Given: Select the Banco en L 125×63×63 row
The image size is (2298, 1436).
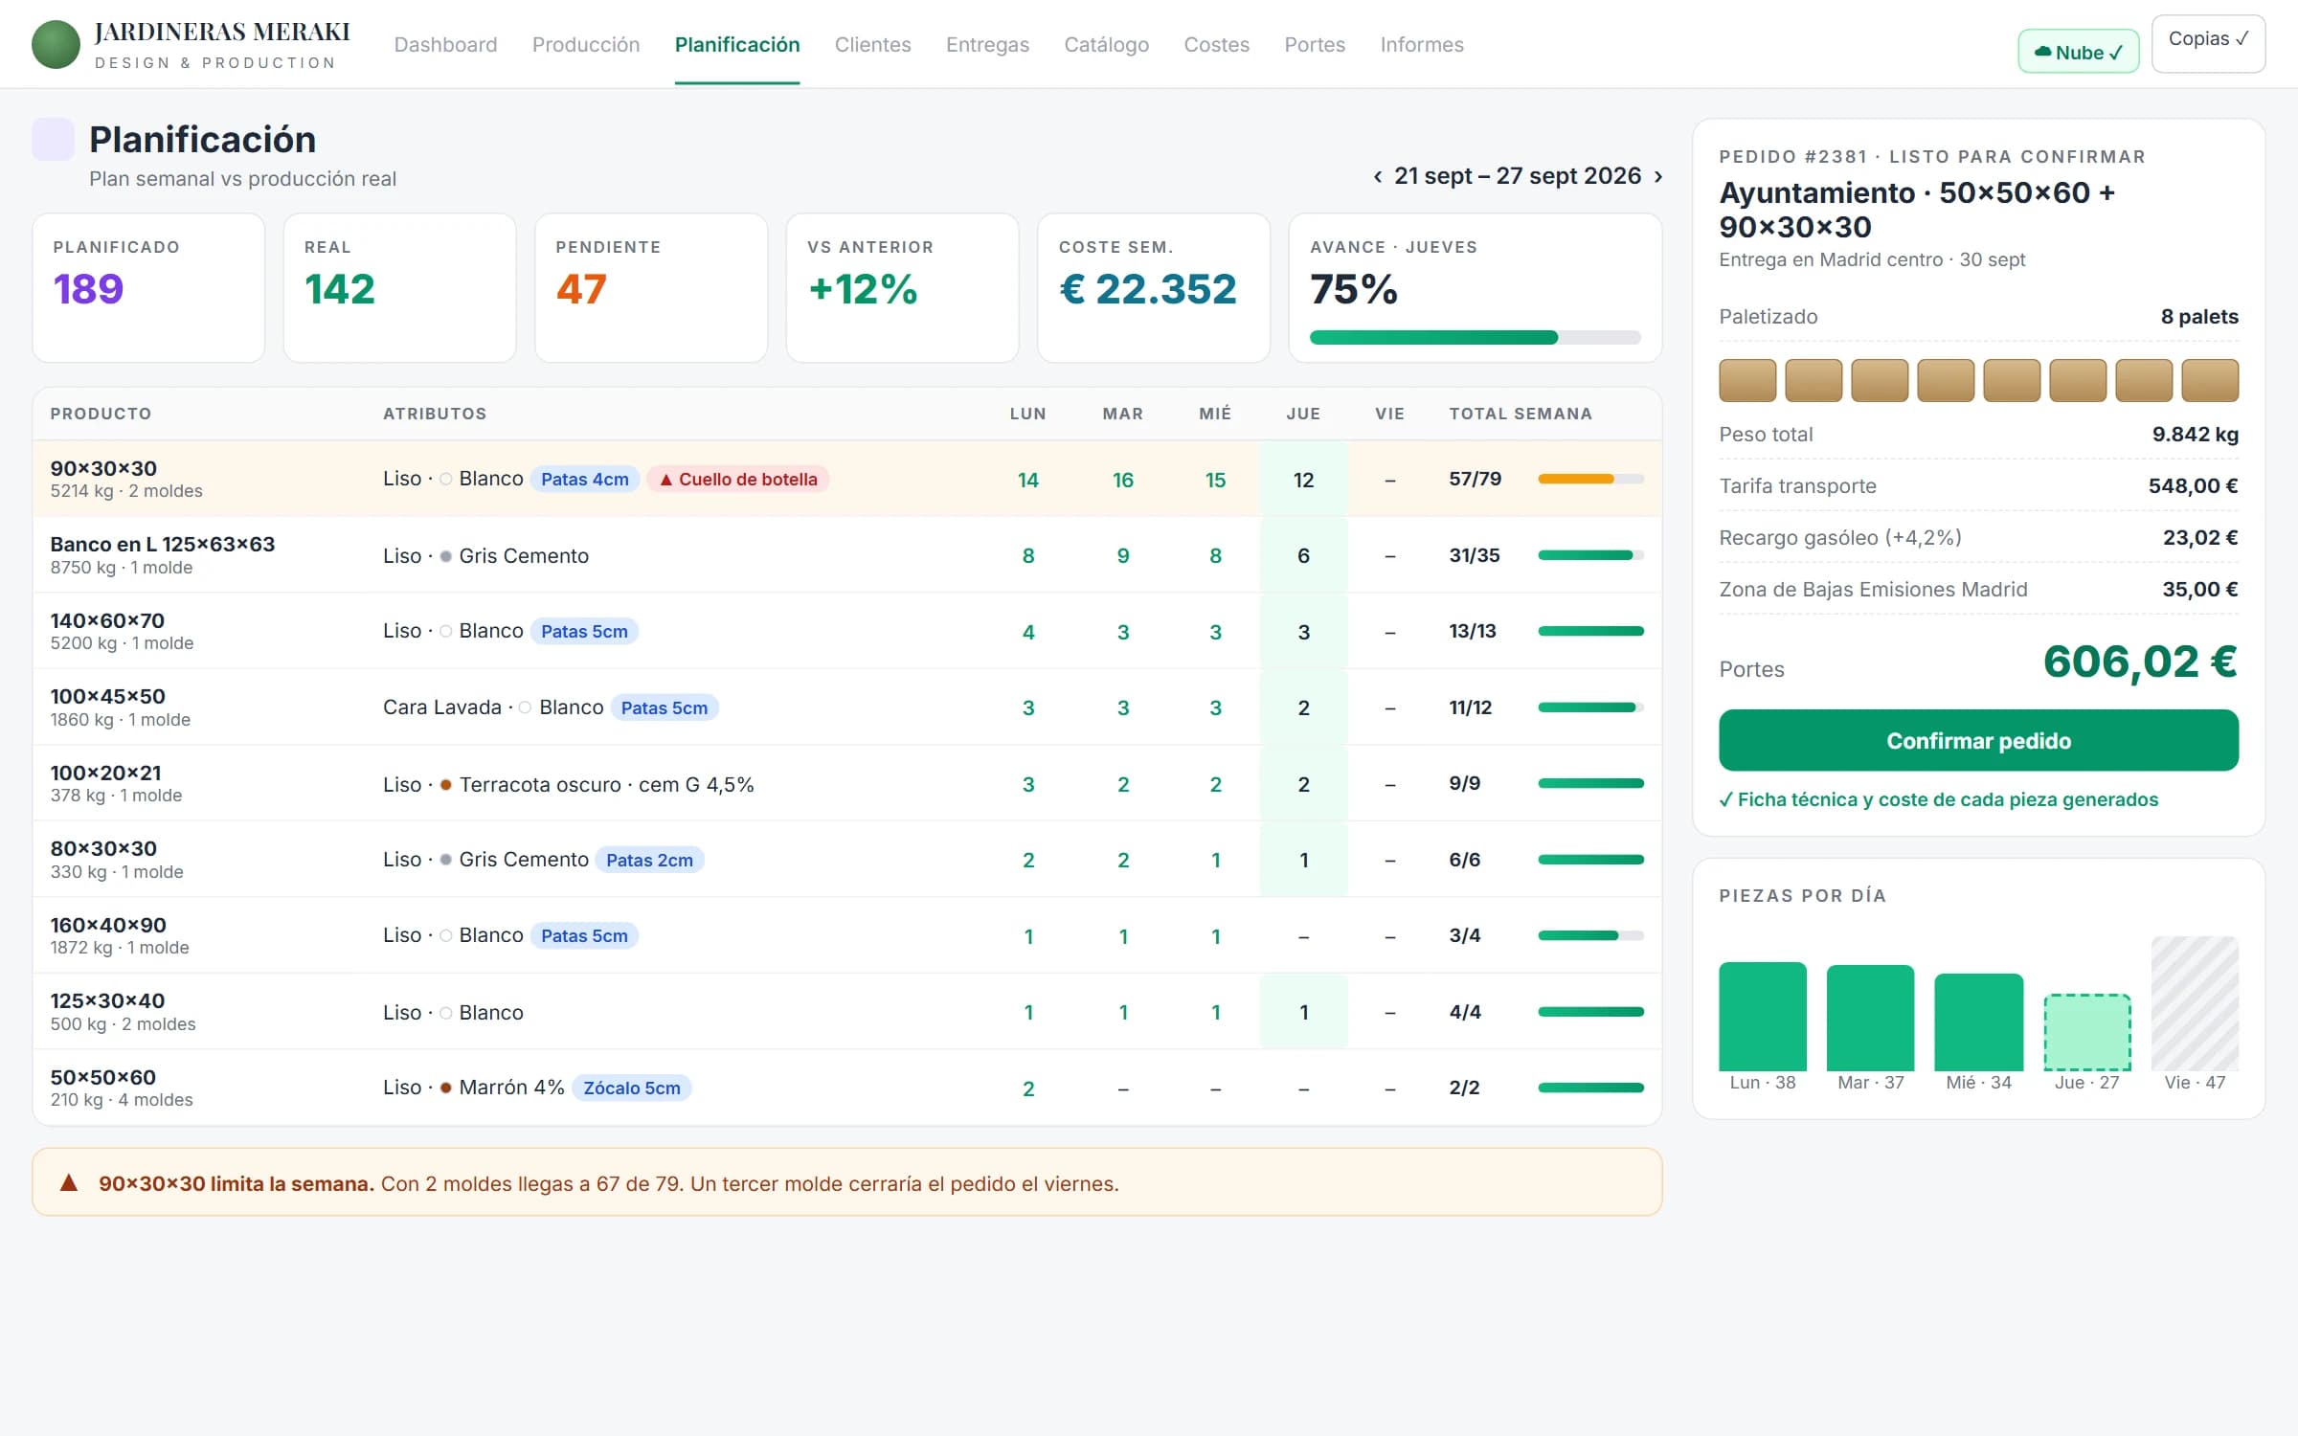Looking at the screenshot, I should point(847,555).
